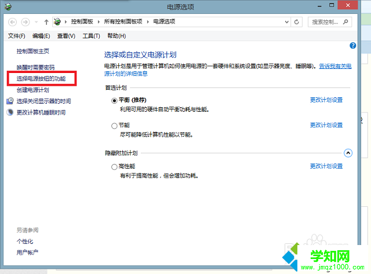
Task: Click the 另请参阅 label
Action: coord(27,230)
